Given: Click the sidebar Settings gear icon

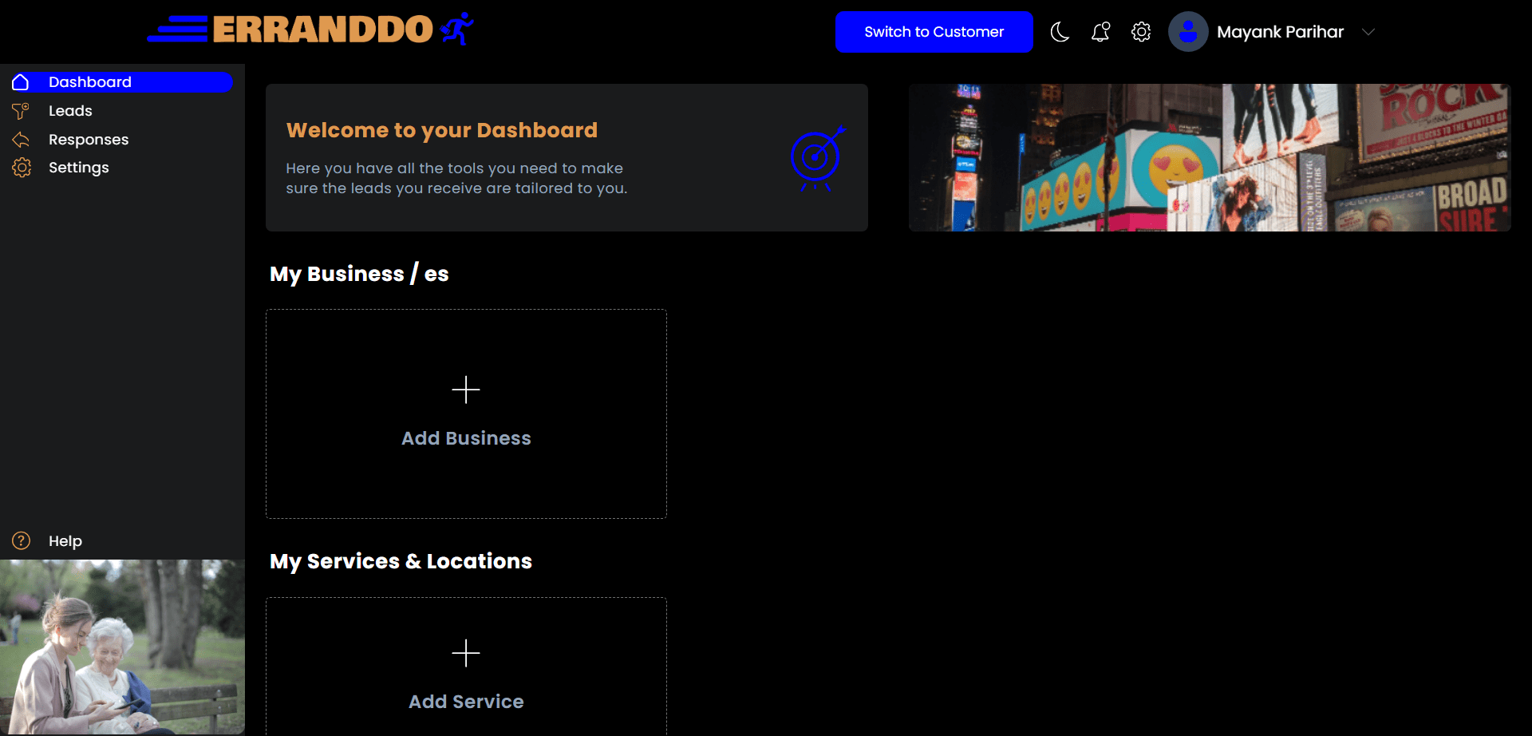Looking at the screenshot, I should [x=22, y=168].
